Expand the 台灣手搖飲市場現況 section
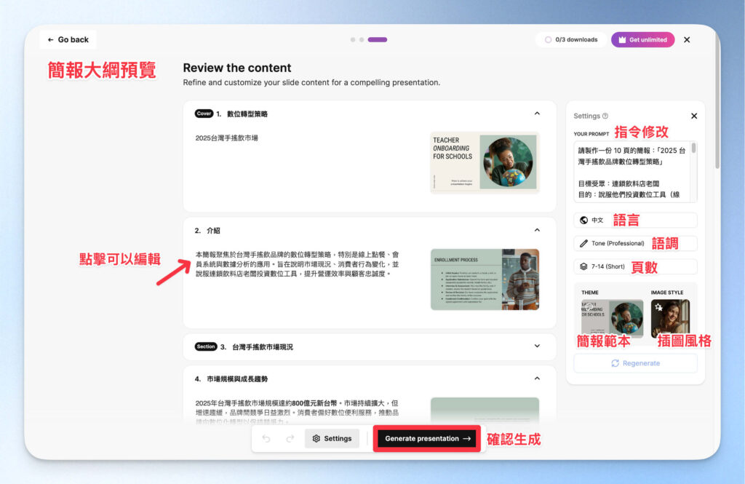The image size is (745, 484). pyautogui.click(x=536, y=346)
